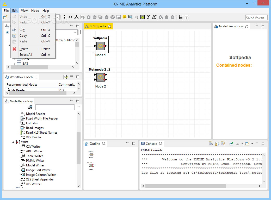Open the Node menu
The height and width of the screenshot is (200, 271).
click(x=35, y=11)
